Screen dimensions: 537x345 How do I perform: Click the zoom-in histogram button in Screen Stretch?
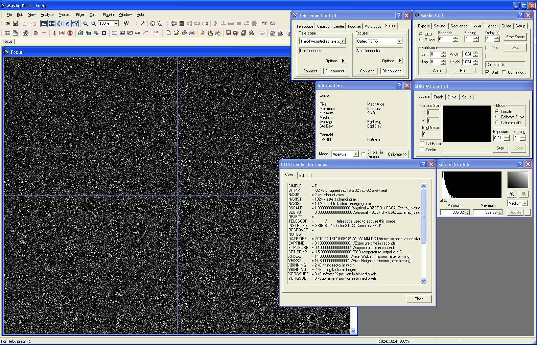tap(512, 194)
